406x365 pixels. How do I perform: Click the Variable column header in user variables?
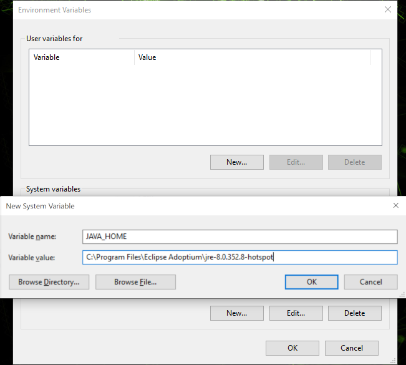pyautogui.click(x=81, y=57)
